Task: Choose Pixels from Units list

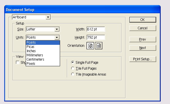Action: pyautogui.click(x=43, y=64)
